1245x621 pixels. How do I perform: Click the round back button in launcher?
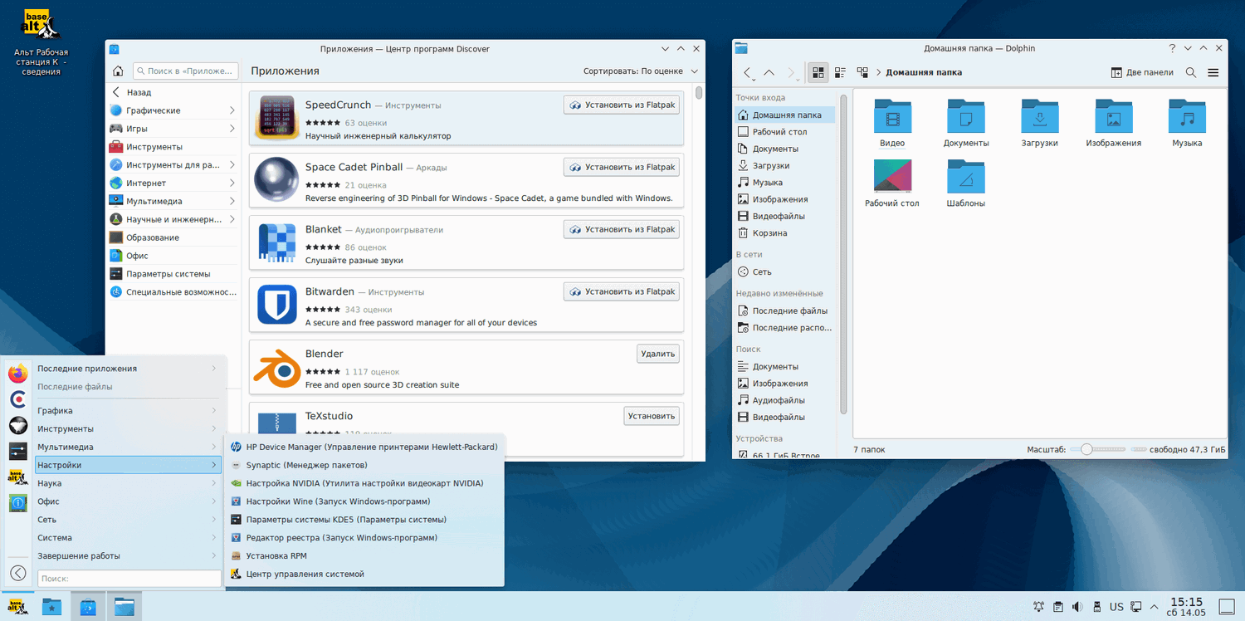tap(17, 573)
